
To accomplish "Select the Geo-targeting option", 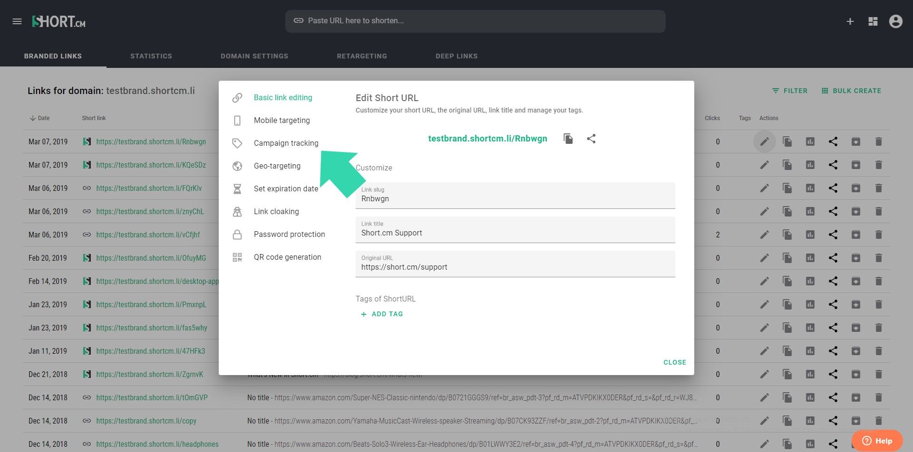I will (277, 166).
